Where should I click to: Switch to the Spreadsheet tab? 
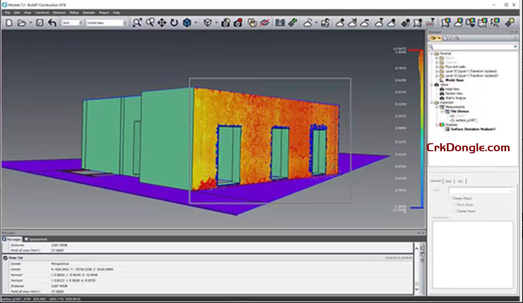point(37,239)
